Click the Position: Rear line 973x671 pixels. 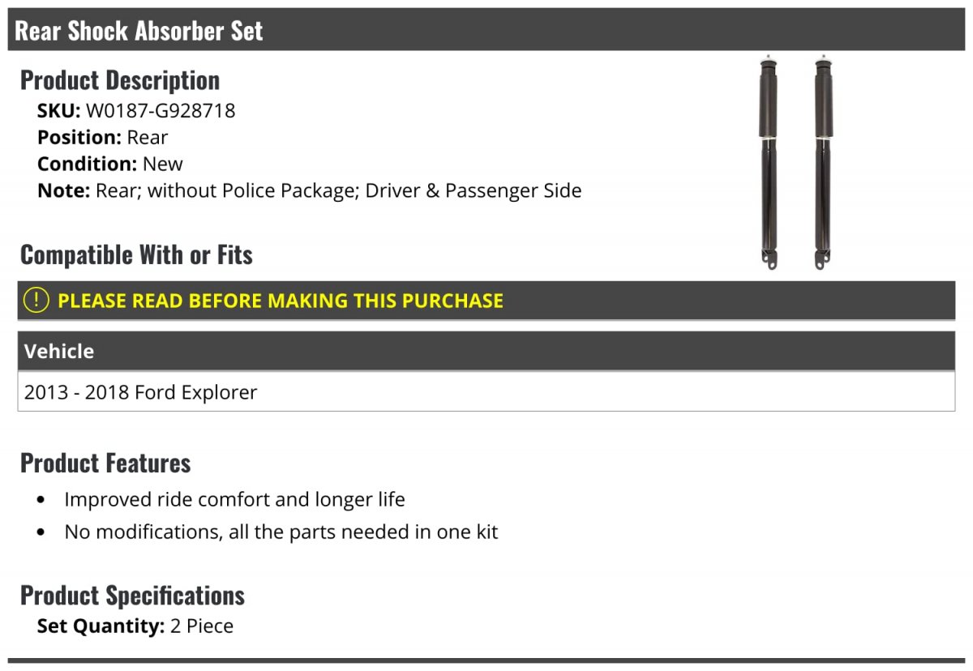[103, 138]
